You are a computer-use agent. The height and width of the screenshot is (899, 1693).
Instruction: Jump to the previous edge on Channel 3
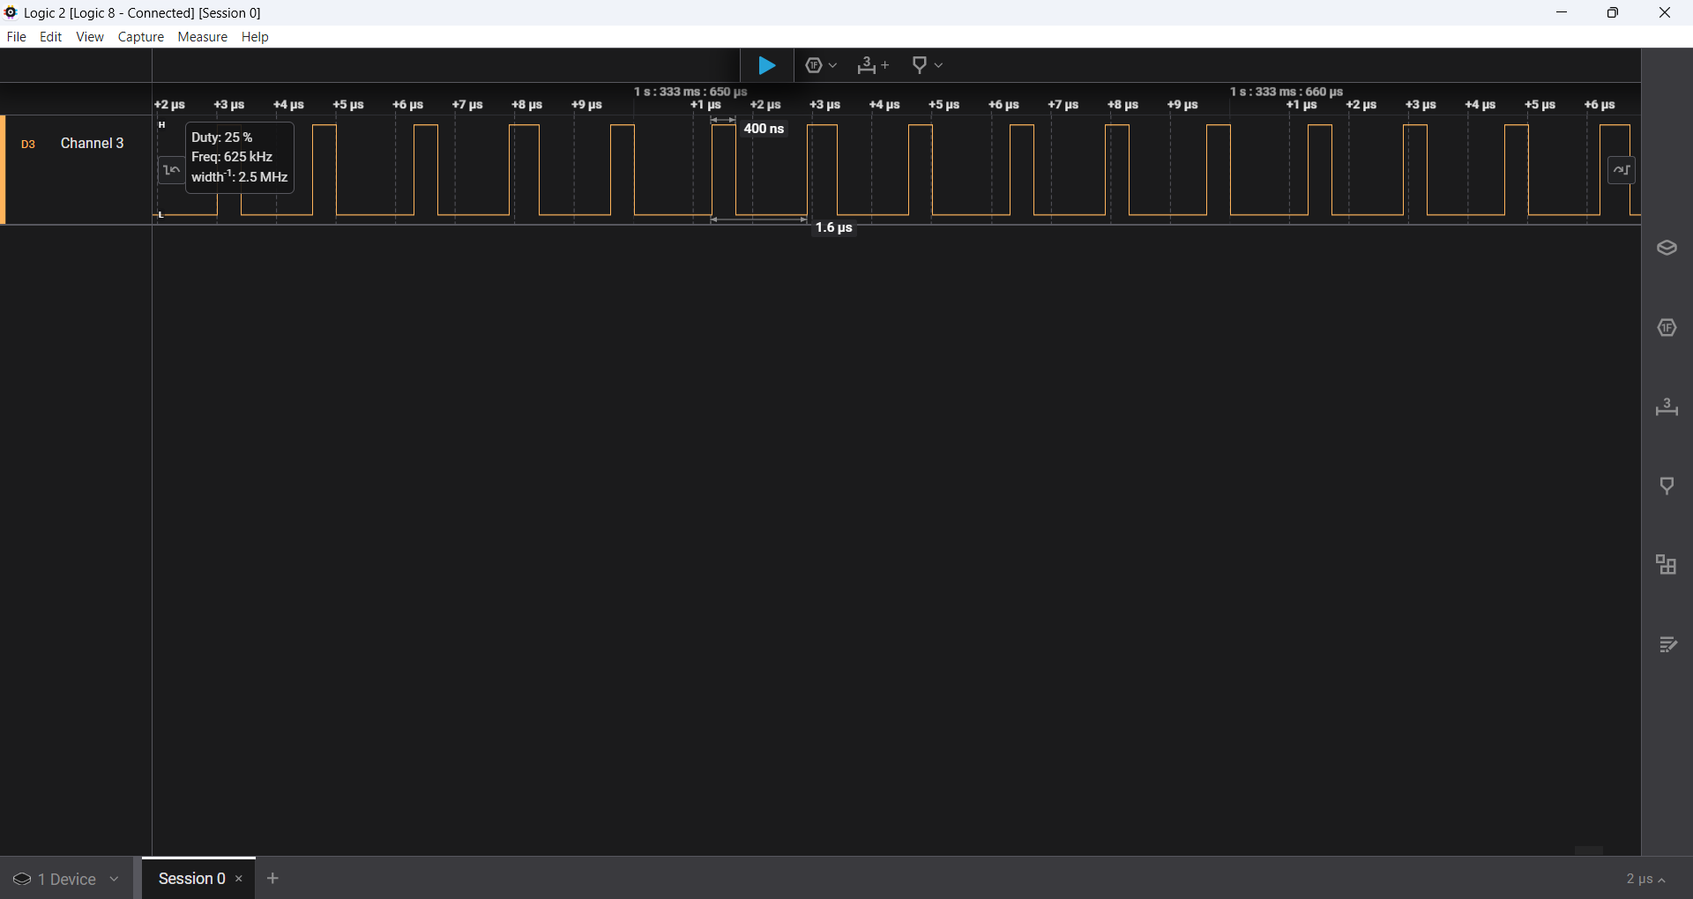point(172,170)
